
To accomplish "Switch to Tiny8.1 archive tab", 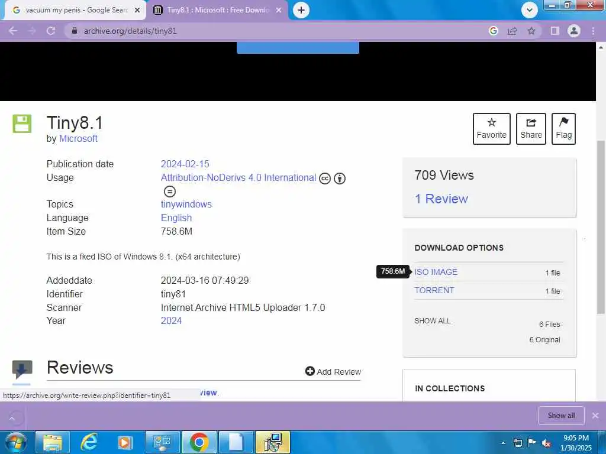I will [x=217, y=10].
